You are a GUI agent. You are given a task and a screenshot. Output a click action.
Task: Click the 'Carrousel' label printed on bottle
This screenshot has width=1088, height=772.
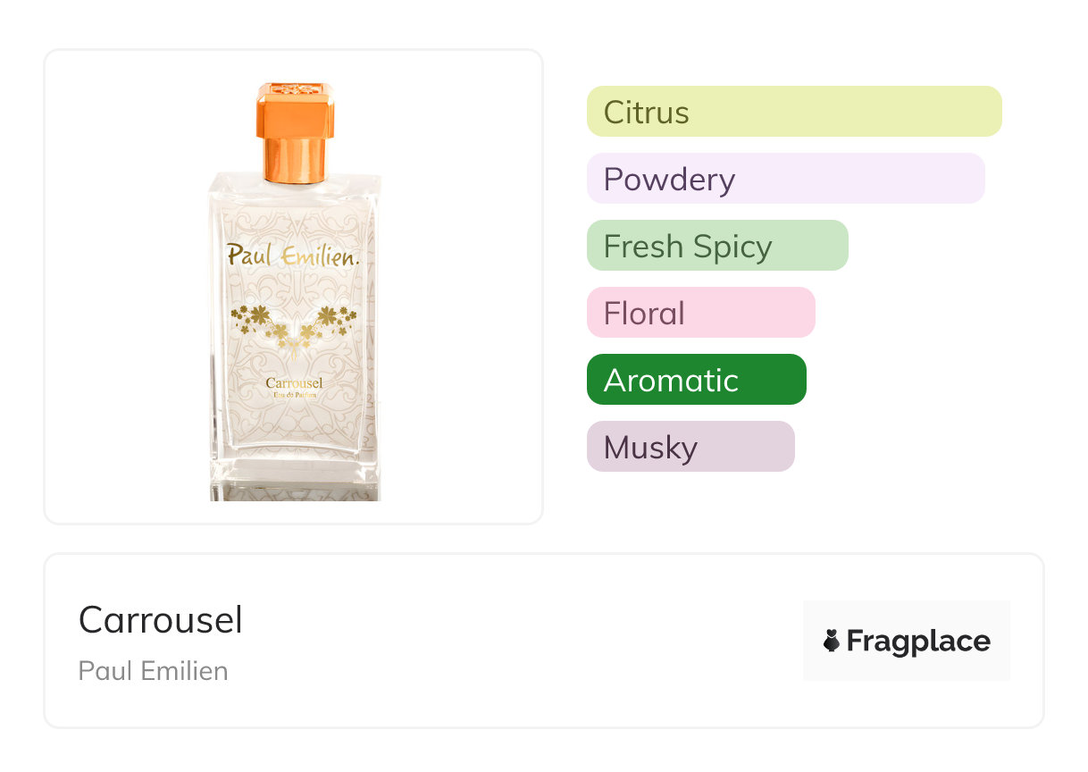click(294, 384)
